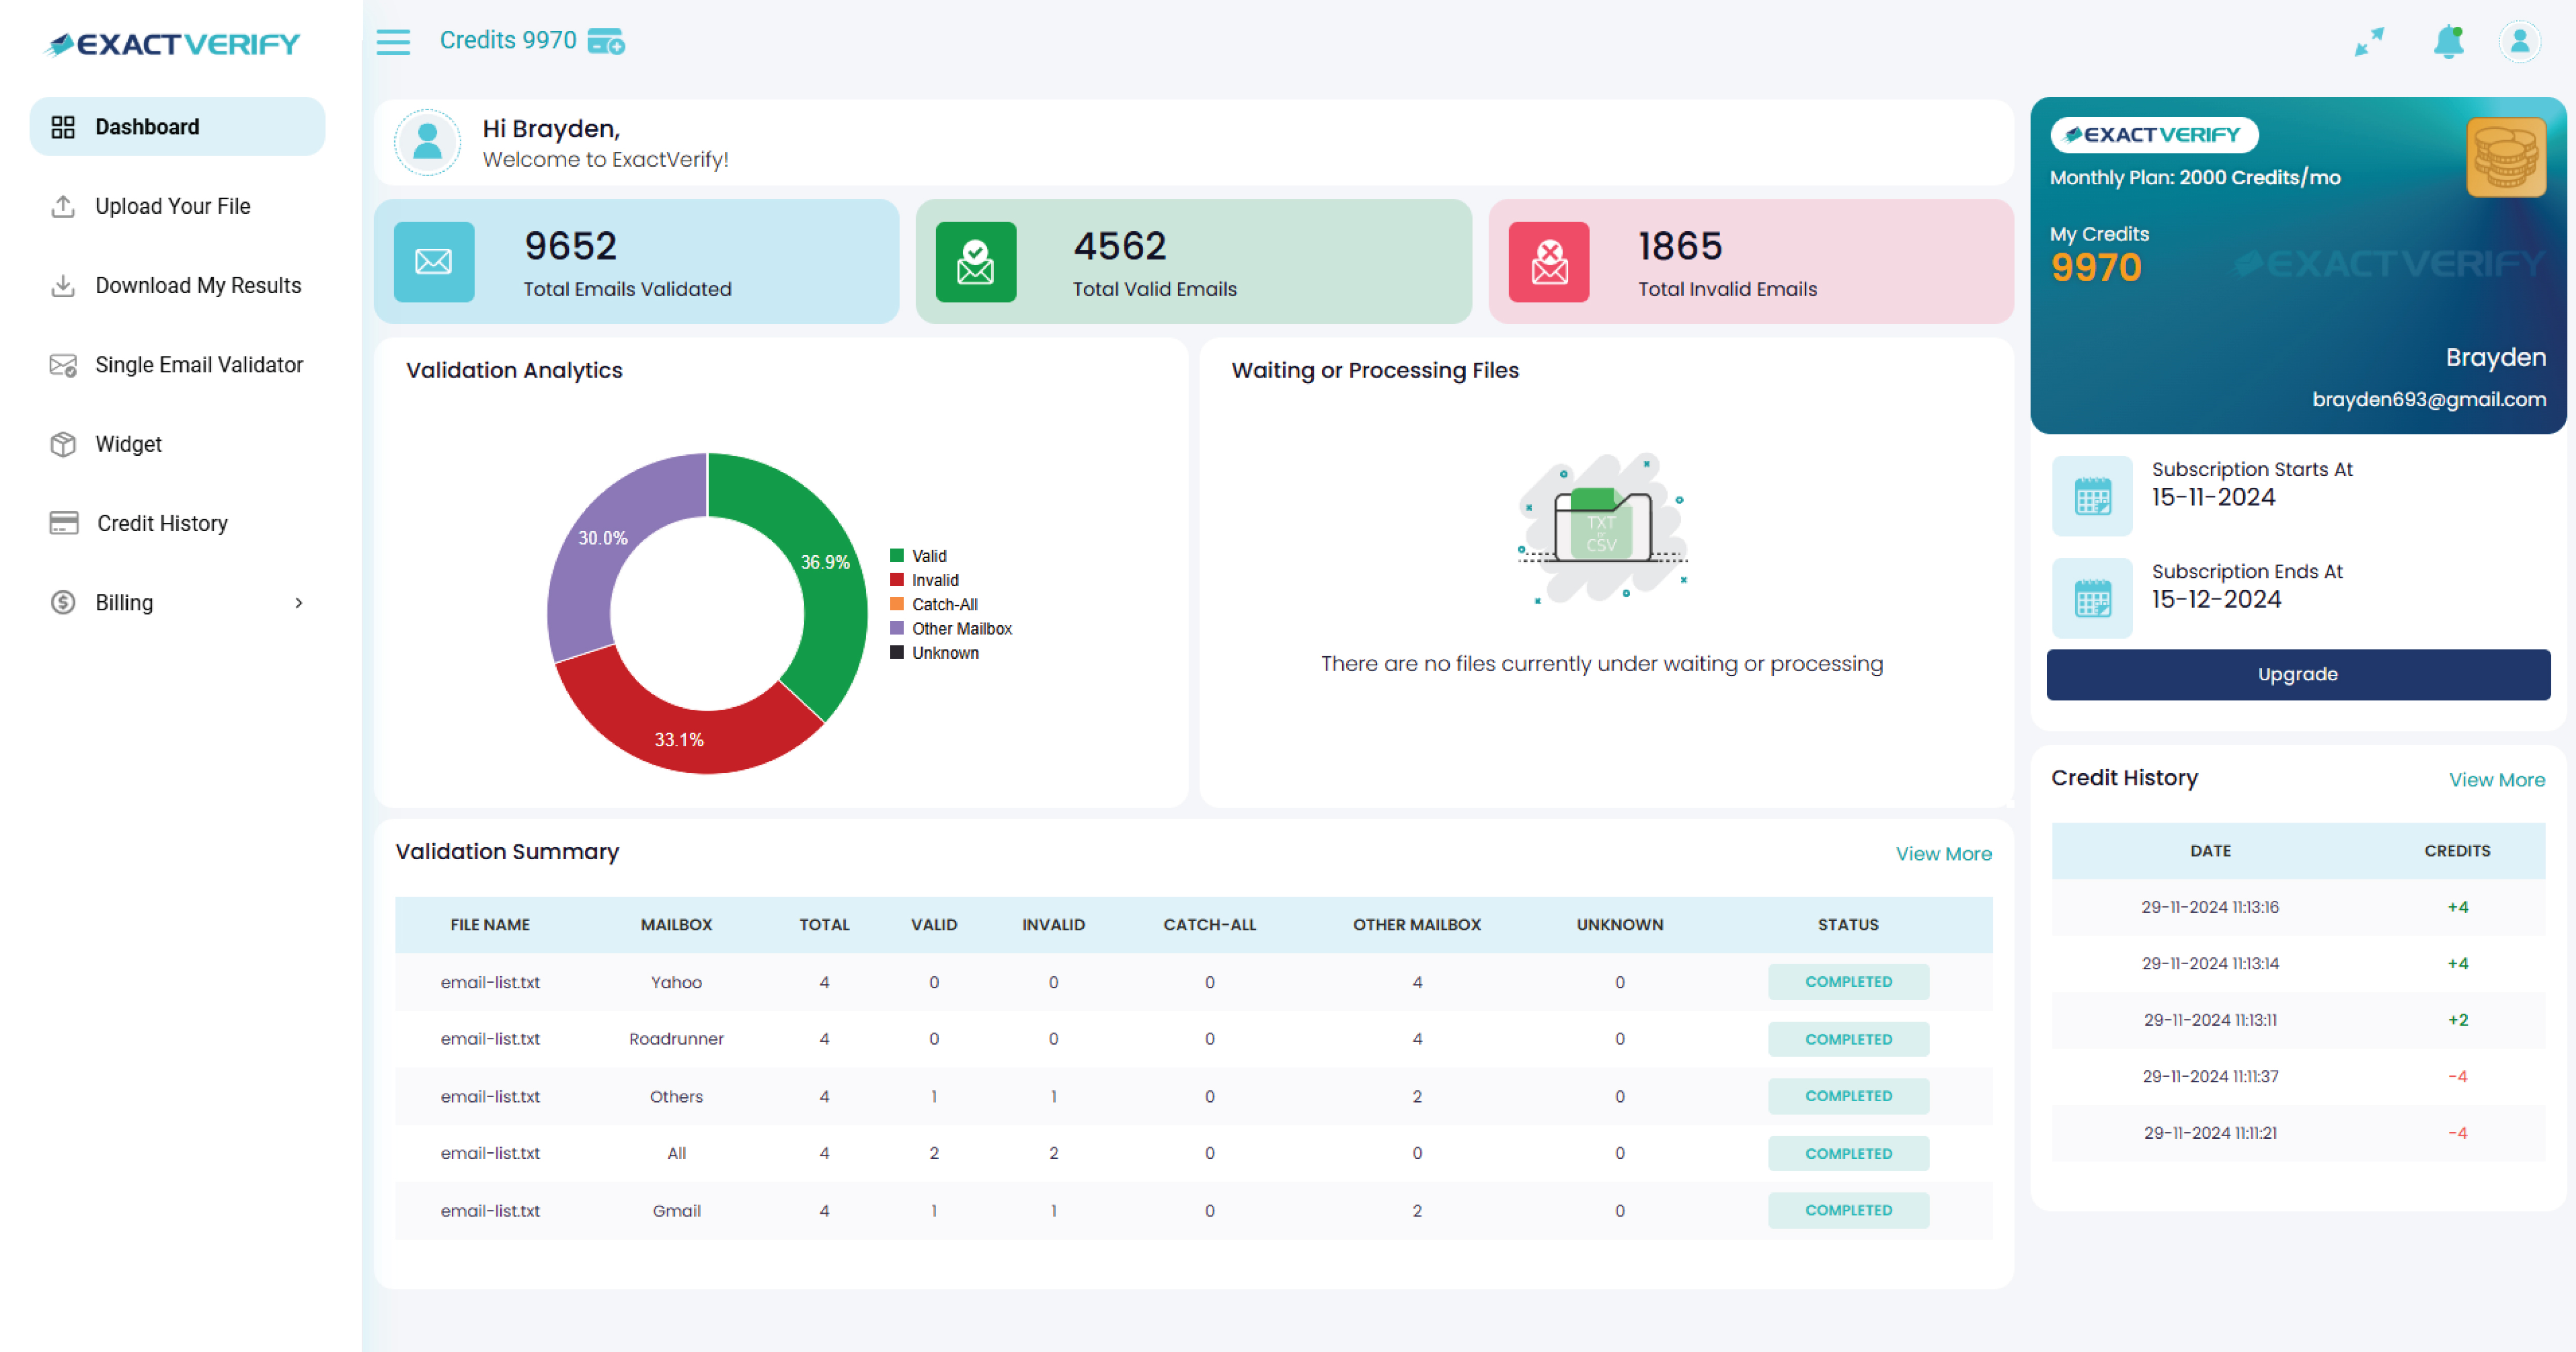Select the Dashboard menu item

146,126
